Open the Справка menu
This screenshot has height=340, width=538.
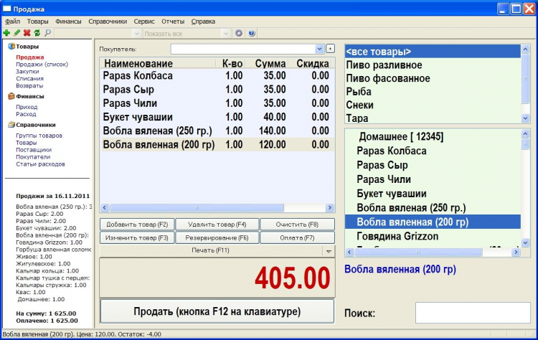click(203, 22)
